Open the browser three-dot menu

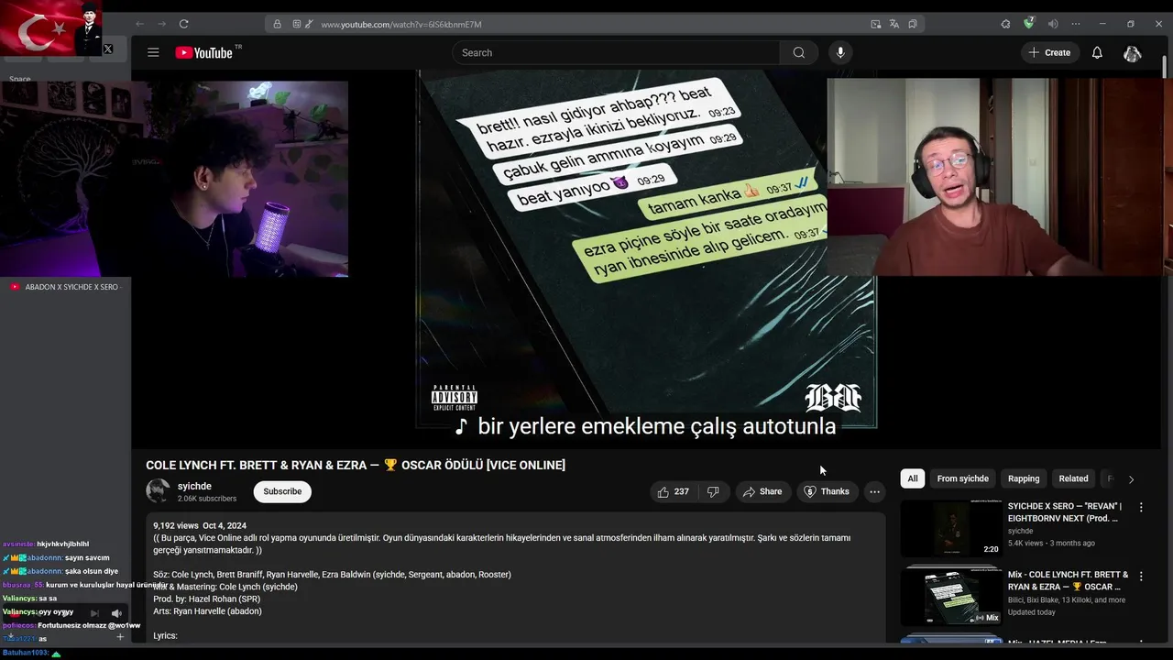pyautogui.click(x=1075, y=24)
